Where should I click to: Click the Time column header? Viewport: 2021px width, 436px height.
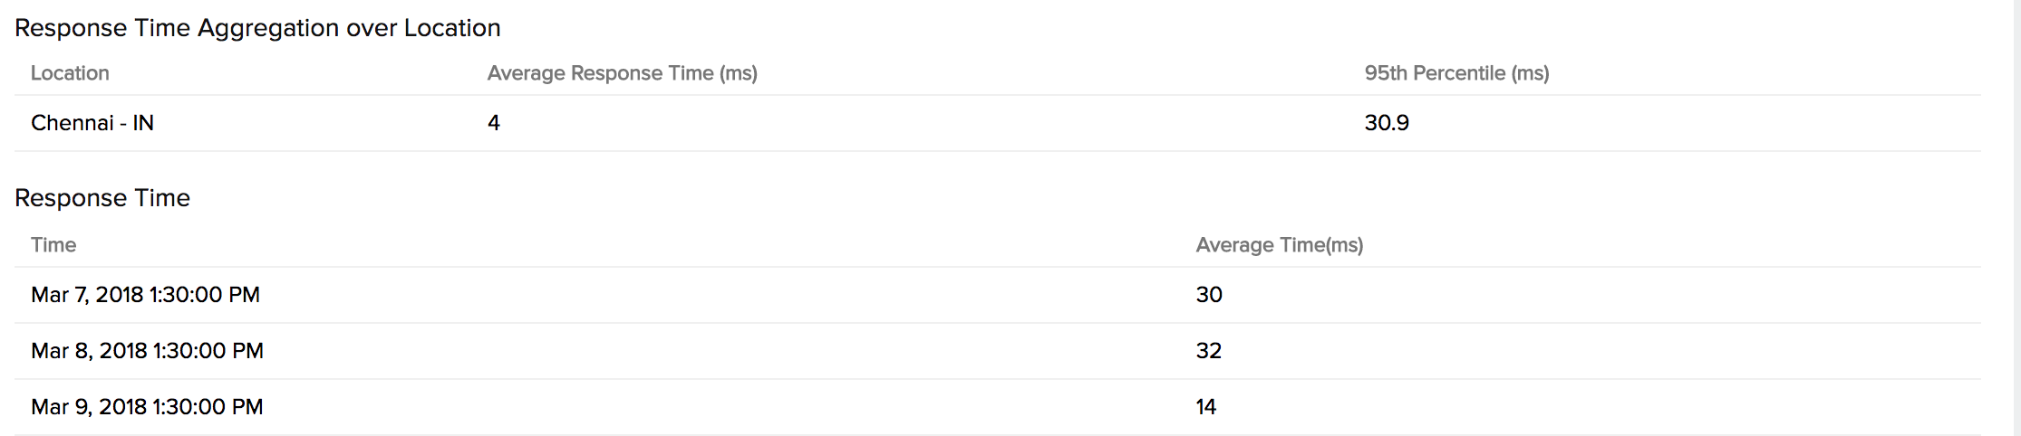coord(53,245)
